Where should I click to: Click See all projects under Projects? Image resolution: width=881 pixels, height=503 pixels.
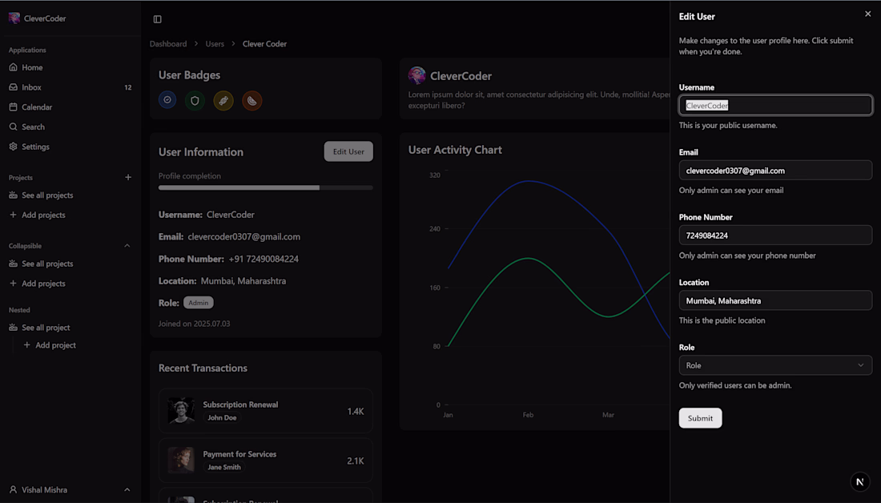click(70, 195)
